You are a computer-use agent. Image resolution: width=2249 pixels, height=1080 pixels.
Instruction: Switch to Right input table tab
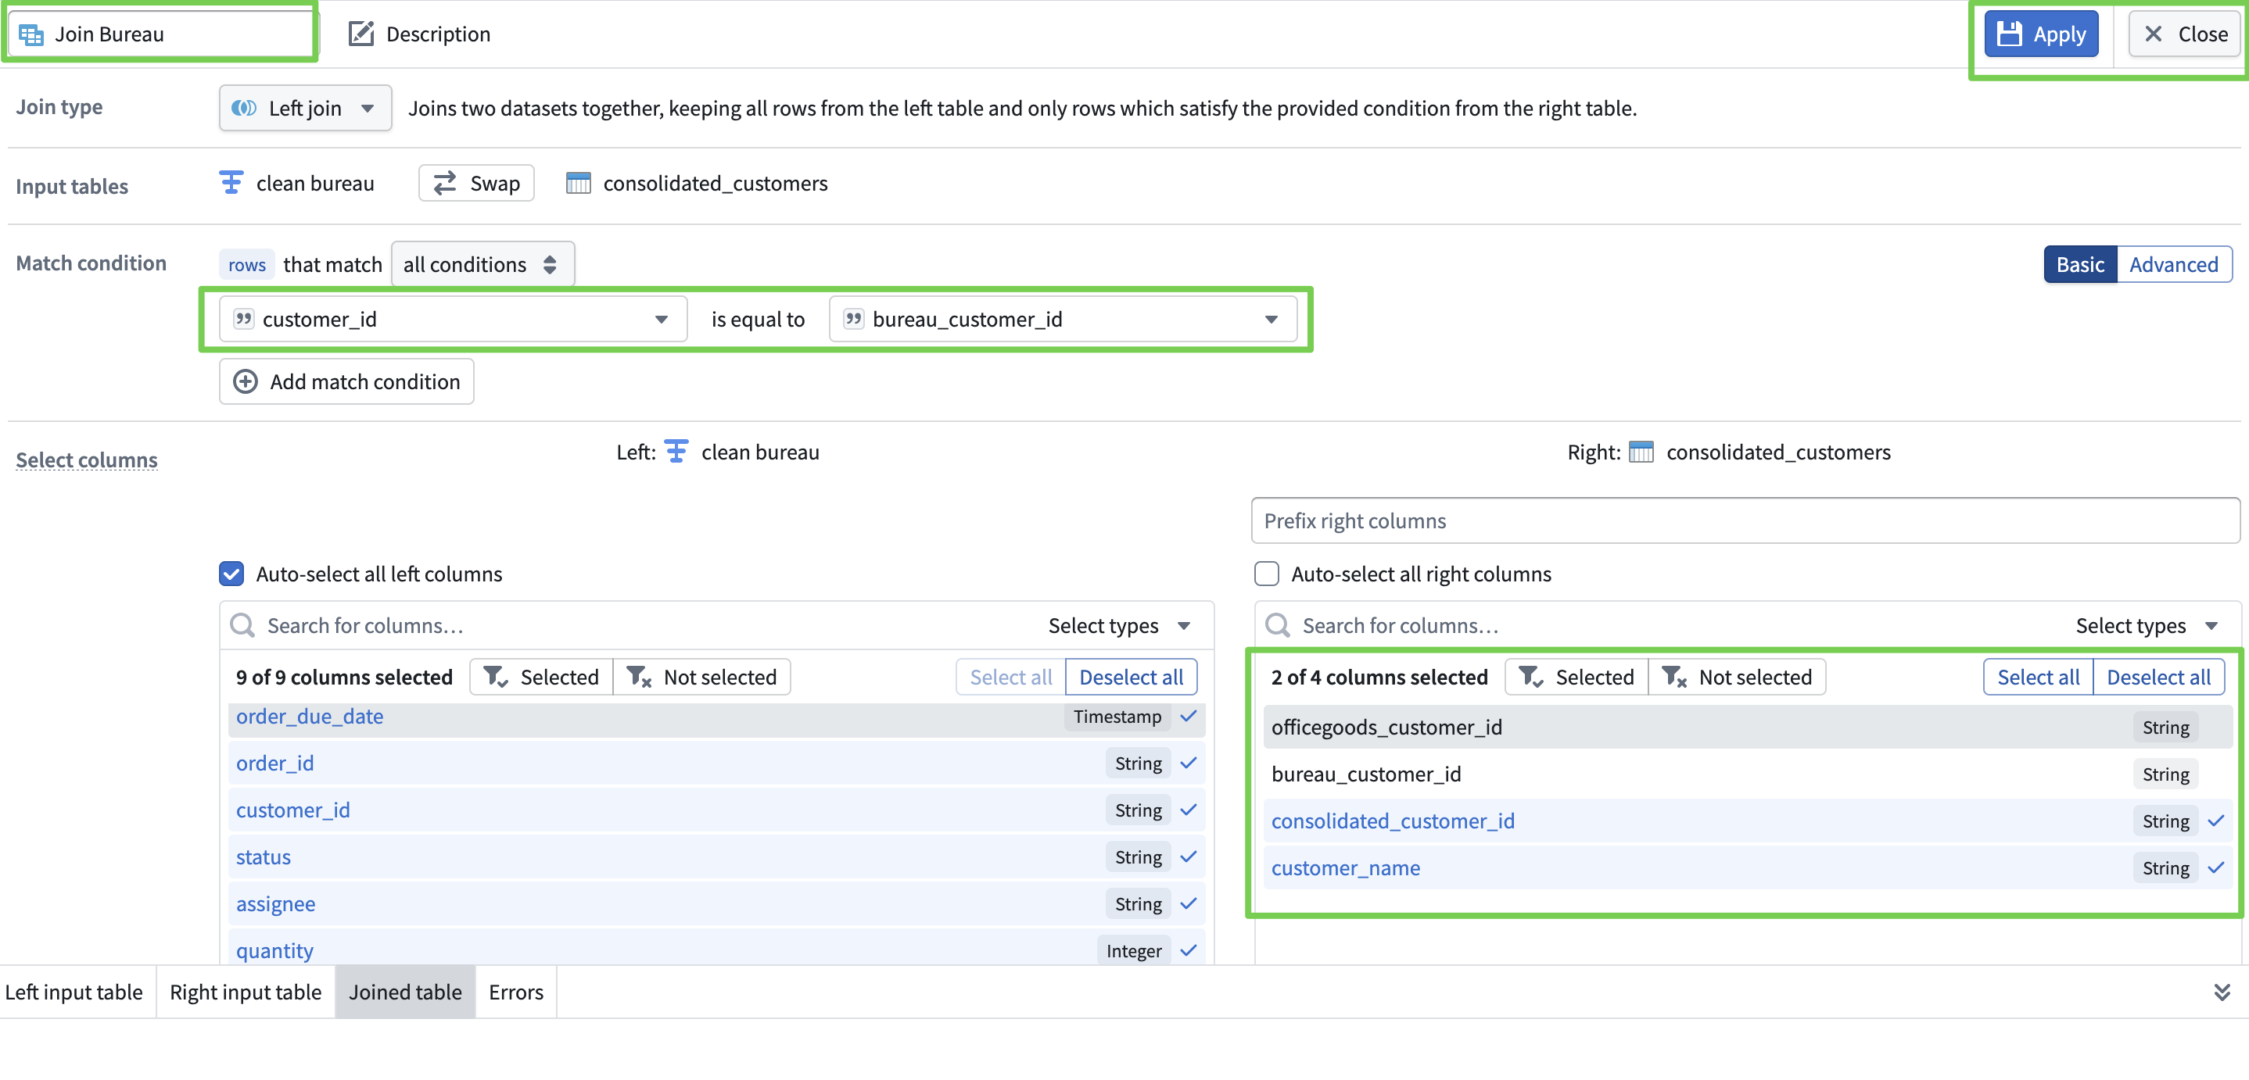(246, 992)
